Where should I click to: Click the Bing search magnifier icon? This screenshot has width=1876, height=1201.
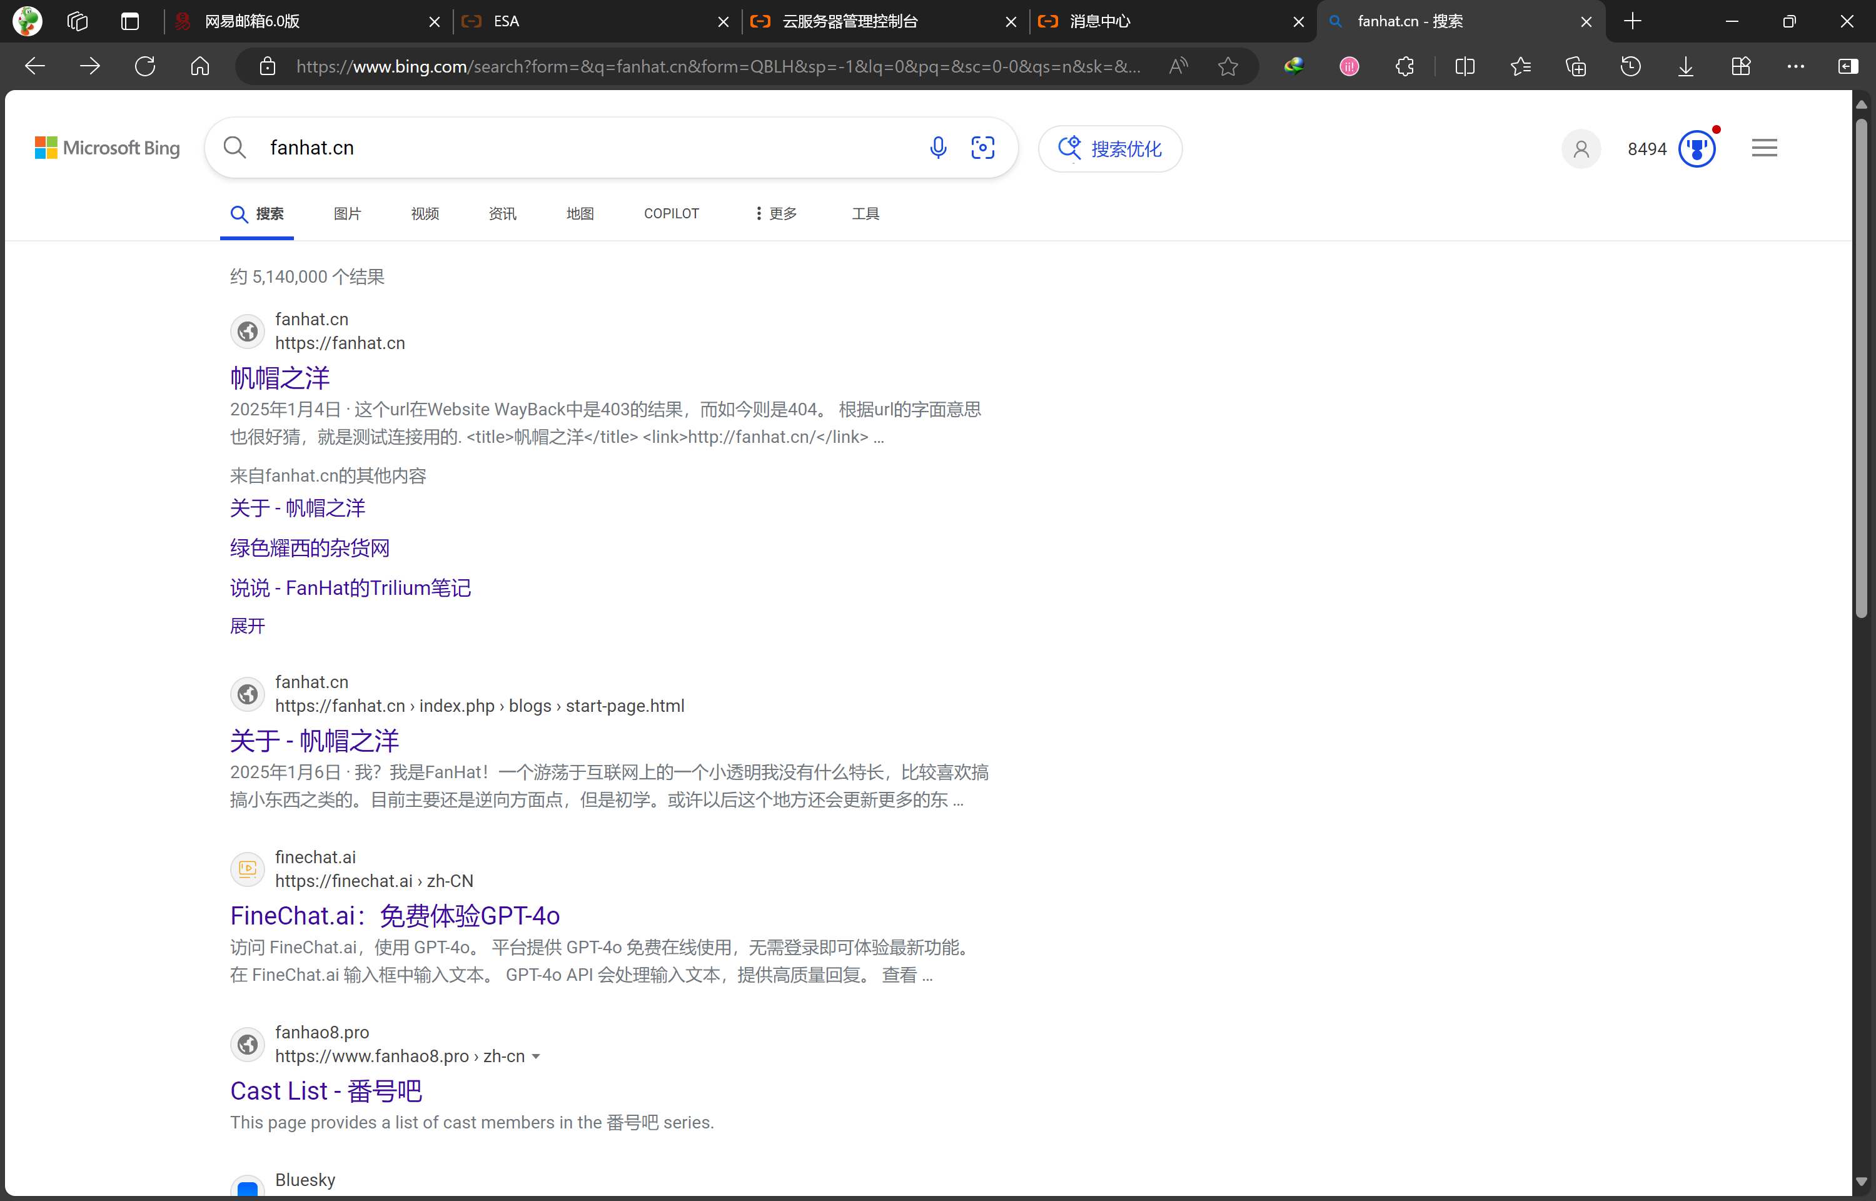pos(234,148)
